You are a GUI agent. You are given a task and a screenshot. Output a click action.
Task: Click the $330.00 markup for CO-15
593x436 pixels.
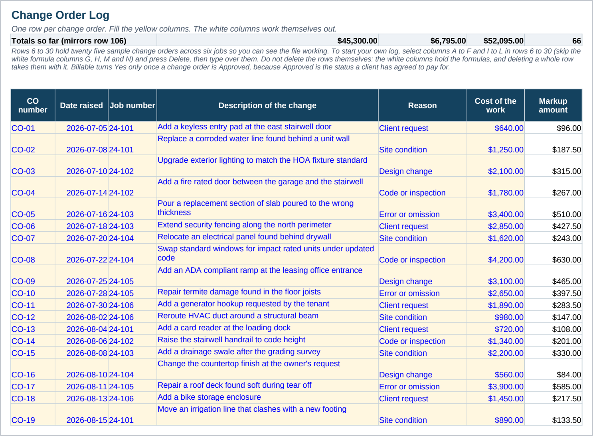[x=553, y=353]
